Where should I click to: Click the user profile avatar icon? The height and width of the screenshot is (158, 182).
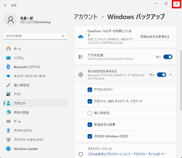tap(11, 20)
